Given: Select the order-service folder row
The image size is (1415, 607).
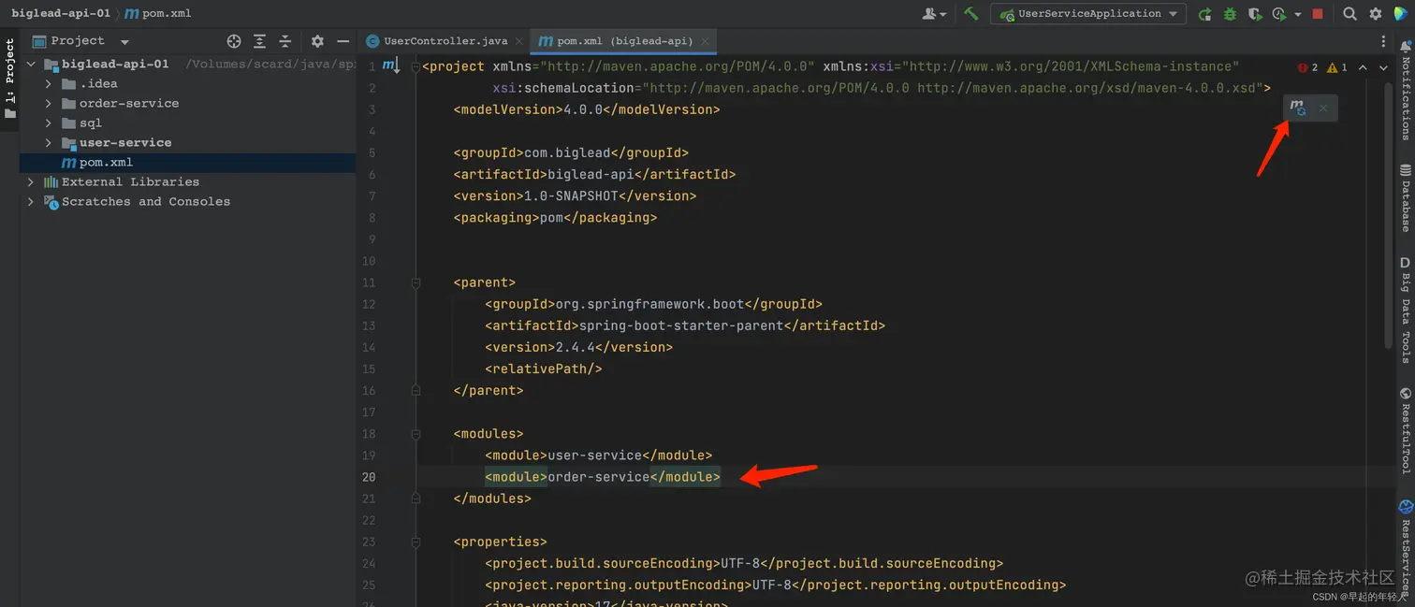Looking at the screenshot, I should tap(188, 104).
